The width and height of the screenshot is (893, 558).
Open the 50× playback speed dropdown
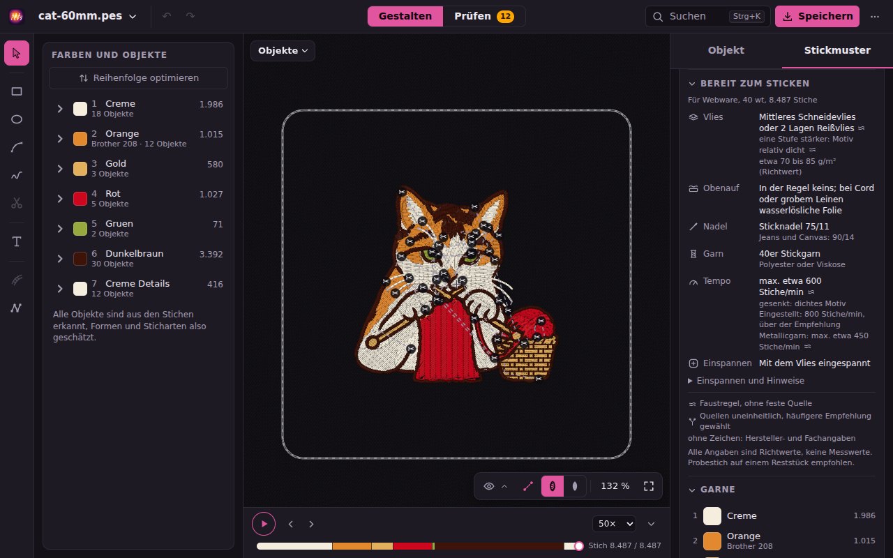[614, 524]
